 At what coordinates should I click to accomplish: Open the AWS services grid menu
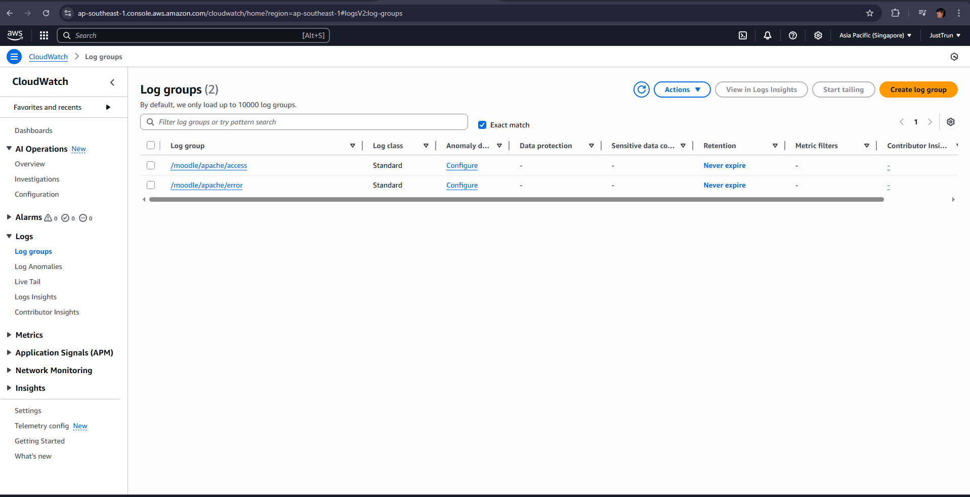[44, 35]
